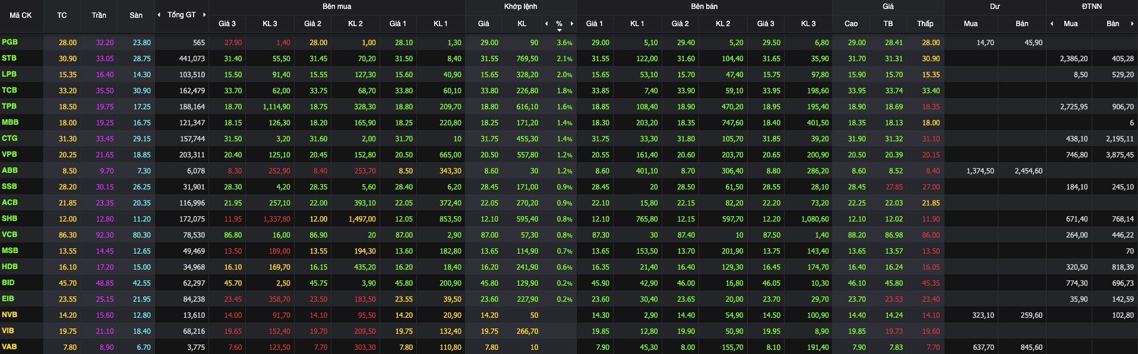Click STB percent change 2.1%
The image size is (1138, 354).
pos(565,59)
